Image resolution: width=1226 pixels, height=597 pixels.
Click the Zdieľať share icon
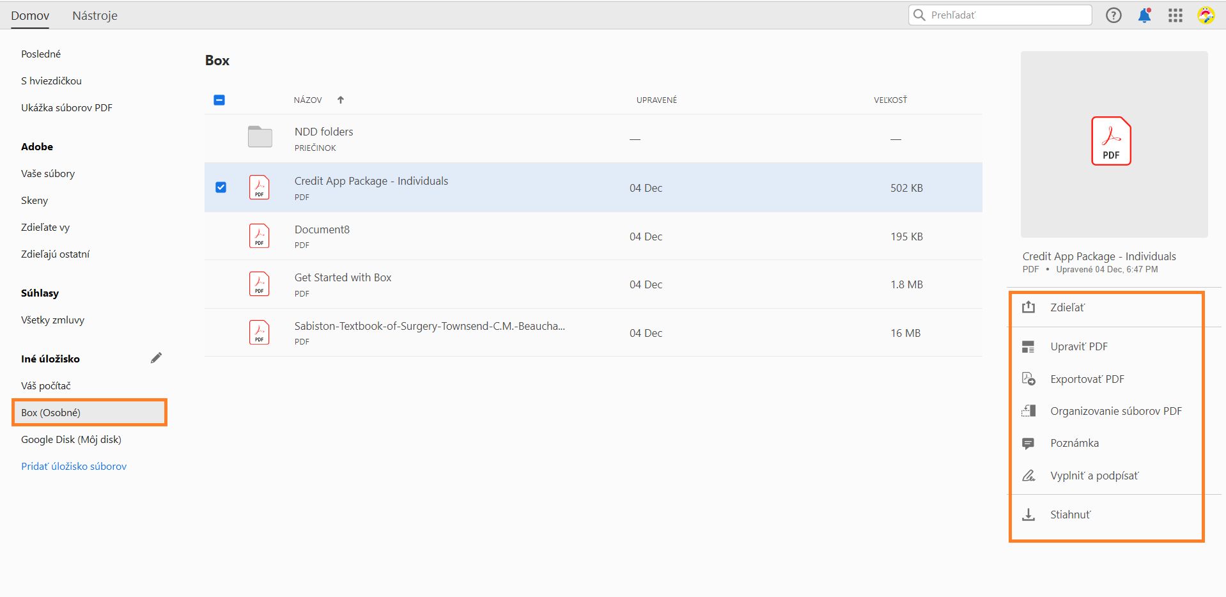(1028, 307)
